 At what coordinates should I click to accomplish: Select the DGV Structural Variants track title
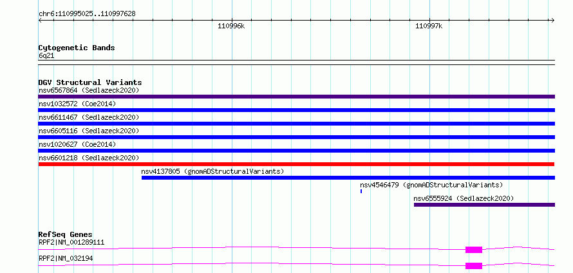90,82
